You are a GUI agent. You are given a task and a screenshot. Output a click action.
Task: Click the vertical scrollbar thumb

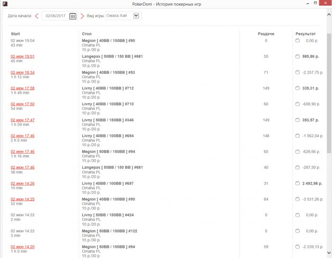click(x=329, y=93)
